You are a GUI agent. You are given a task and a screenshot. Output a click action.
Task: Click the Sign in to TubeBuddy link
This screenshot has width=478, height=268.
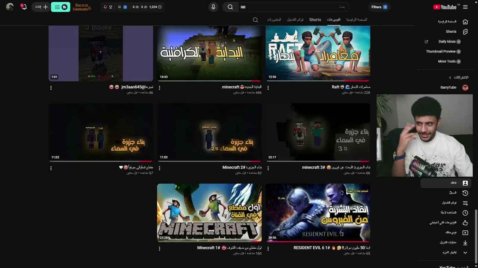[81, 7]
